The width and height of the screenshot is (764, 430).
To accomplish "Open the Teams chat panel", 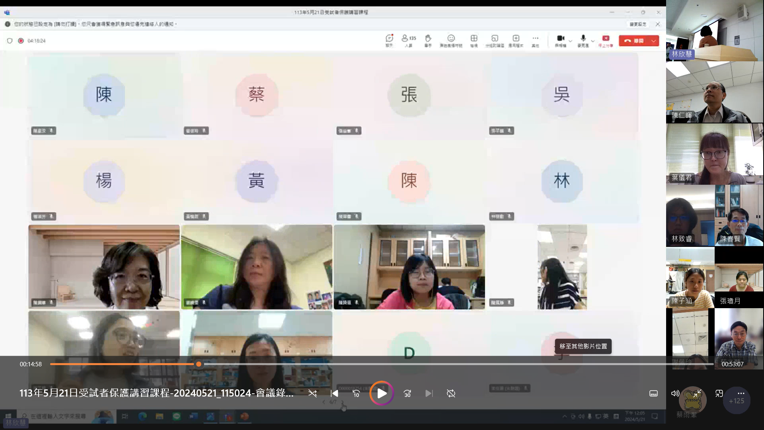I will [x=389, y=40].
